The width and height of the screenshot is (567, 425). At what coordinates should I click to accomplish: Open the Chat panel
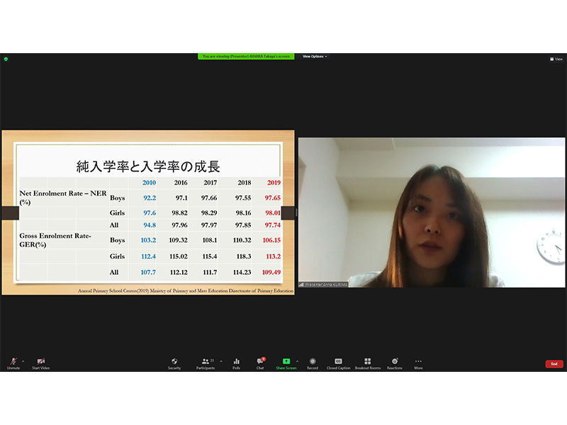click(x=259, y=363)
